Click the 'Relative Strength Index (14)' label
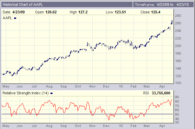The width and height of the screenshot is (195, 129). tap(25, 93)
